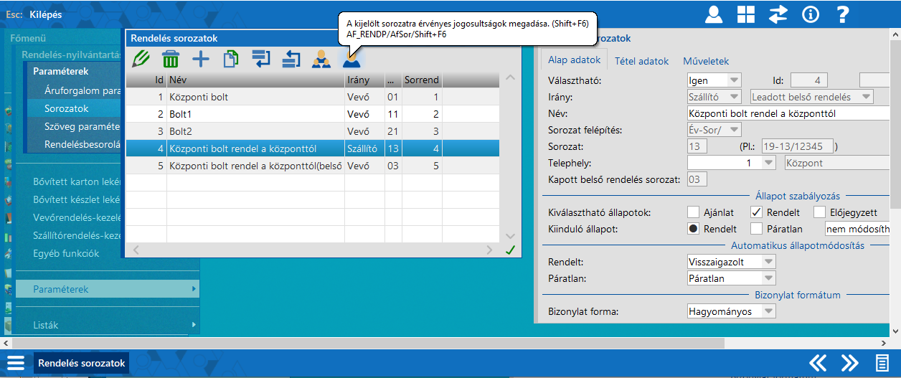
Task: Click the pencil edit icon in Rendelés sorozatok
Action: 141,59
